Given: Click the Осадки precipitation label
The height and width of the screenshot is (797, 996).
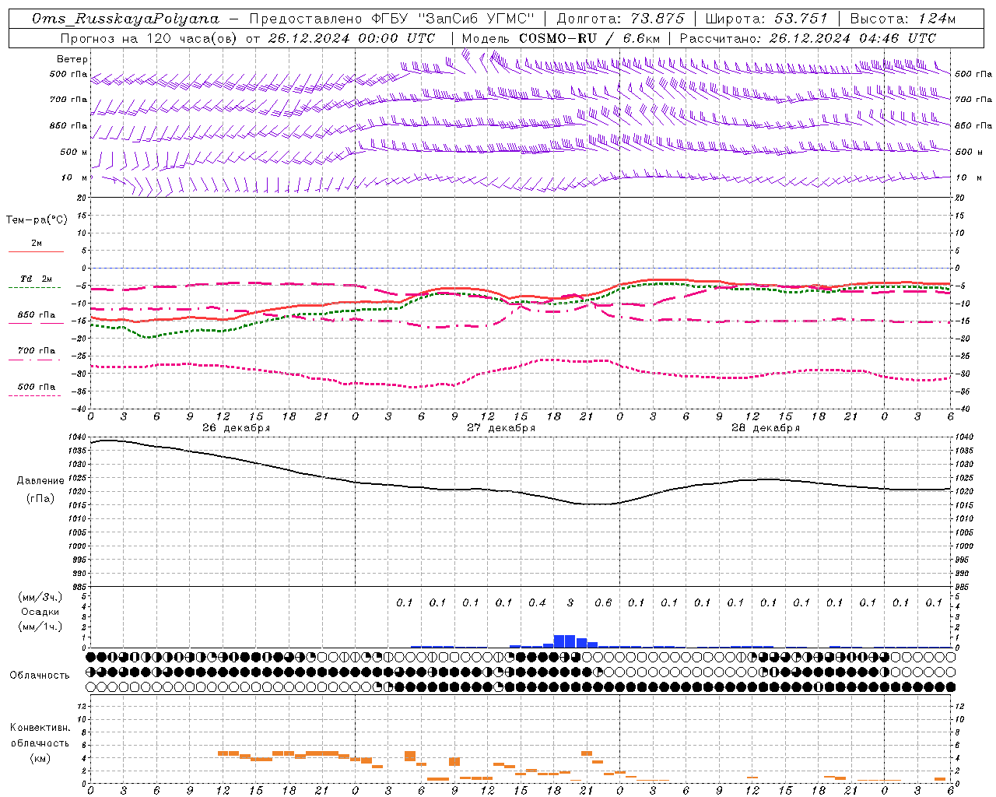Looking at the screenshot, I should [40, 612].
